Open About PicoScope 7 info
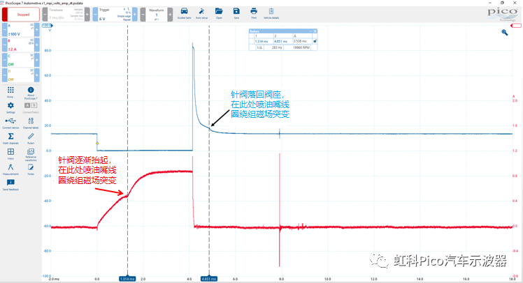Image resolution: width=523 pixels, height=283 pixels. [31, 93]
